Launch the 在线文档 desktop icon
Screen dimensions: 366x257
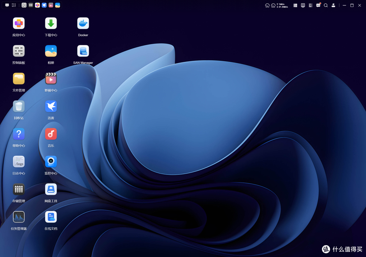pyautogui.click(x=51, y=217)
